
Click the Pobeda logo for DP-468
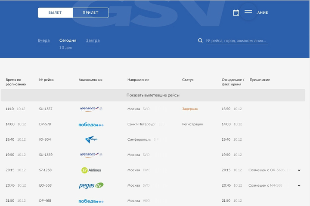click(x=91, y=201)
